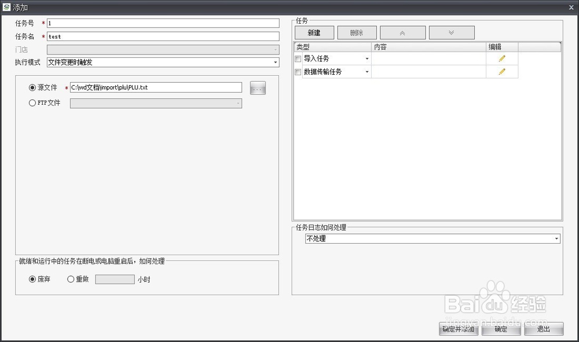The height and width of the screenshot is (342, 579).
Task: Choose the 重做 radio option
Action: (x=71, y=280)
